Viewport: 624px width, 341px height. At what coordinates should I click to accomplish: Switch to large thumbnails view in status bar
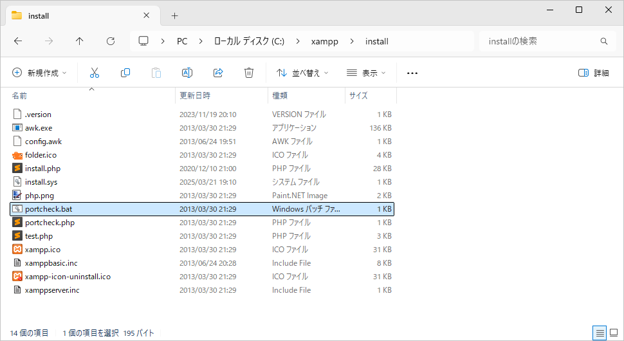[x=614, y=333]
